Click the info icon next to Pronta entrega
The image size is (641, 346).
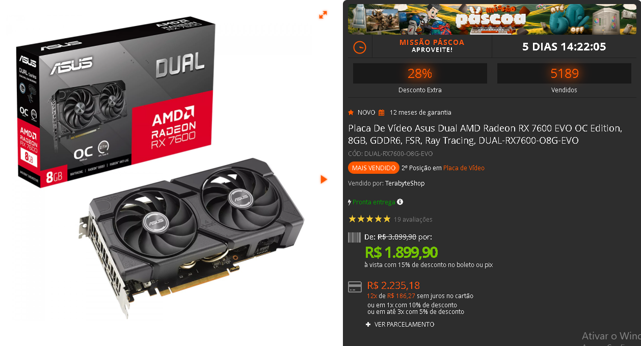[400, 202]
